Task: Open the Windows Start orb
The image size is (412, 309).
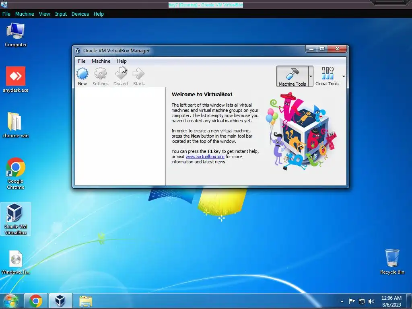Action: [11, 301]
